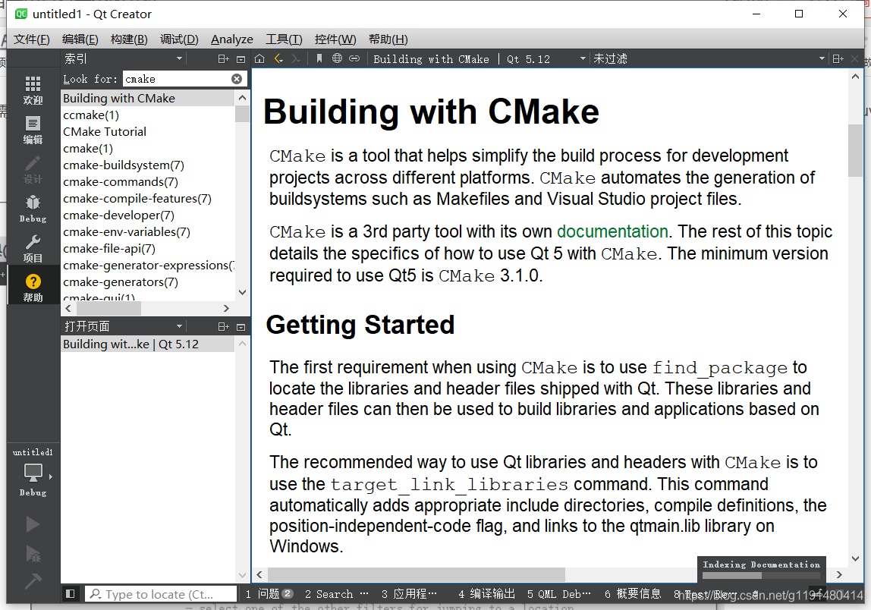Screen dimensions: 871x610
Task: Go to the help home page
Action: tap(259, 59)
